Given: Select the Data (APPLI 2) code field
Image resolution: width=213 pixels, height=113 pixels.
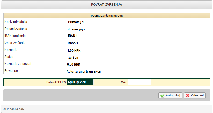Looking at the screenshot, I should coord(80,82).
